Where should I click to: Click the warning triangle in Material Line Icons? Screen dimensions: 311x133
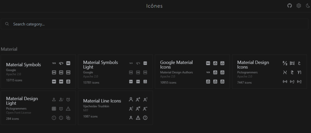(x=138, y=118)
